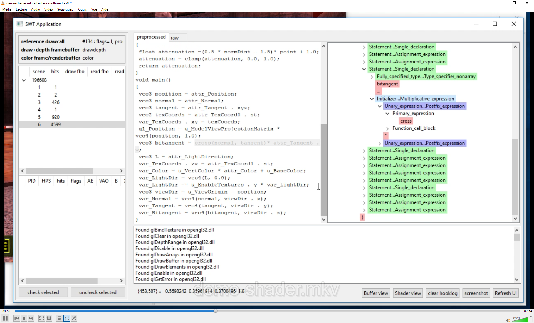Screen dimensions: 534x323
Task: Open the Sous-titres menu
Action: point(65,9)
